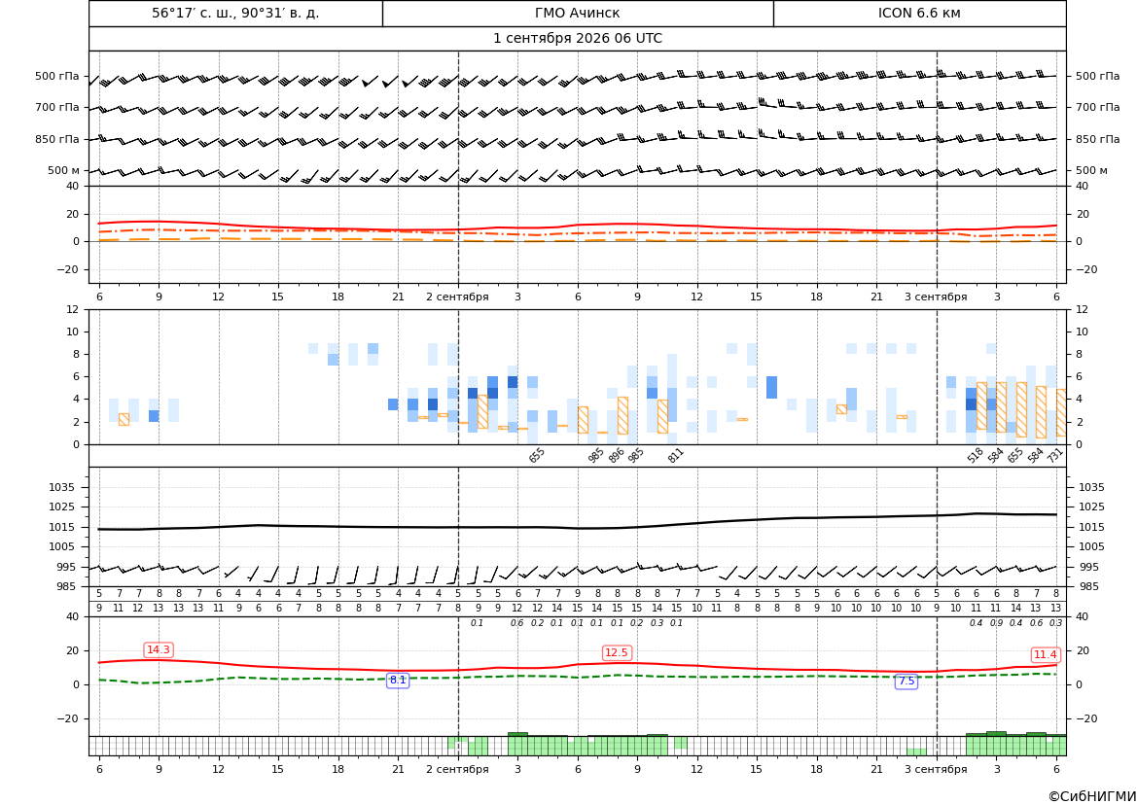Click the 0.9 precipitation amount value
The image size is (1137, 804).
[x=996, y=623]
